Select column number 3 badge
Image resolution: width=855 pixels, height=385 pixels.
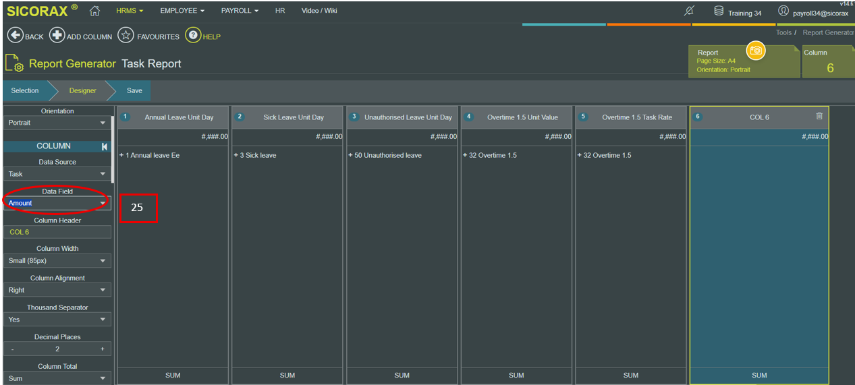(354, 117)
